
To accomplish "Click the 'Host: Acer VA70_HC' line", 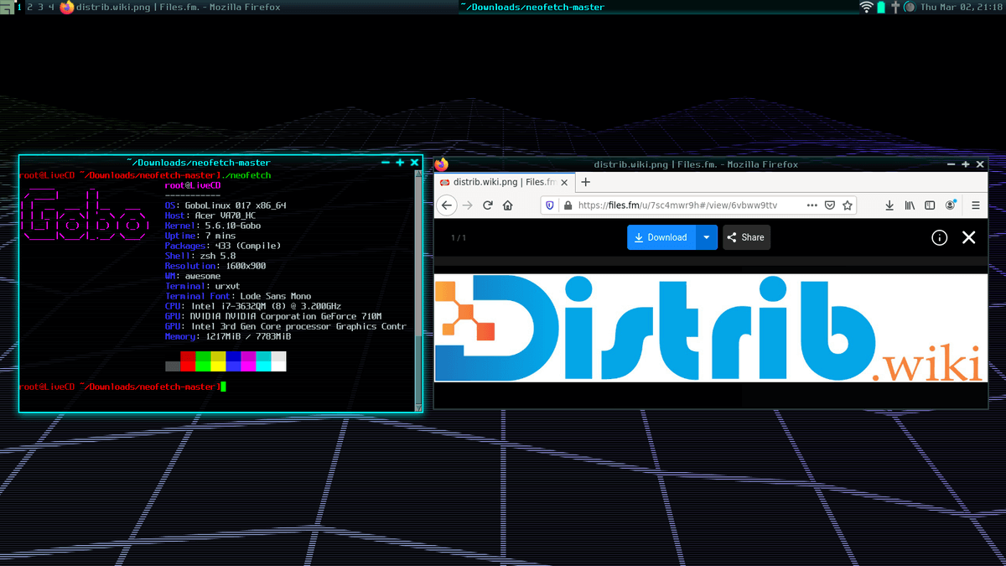I will point(210,215).
